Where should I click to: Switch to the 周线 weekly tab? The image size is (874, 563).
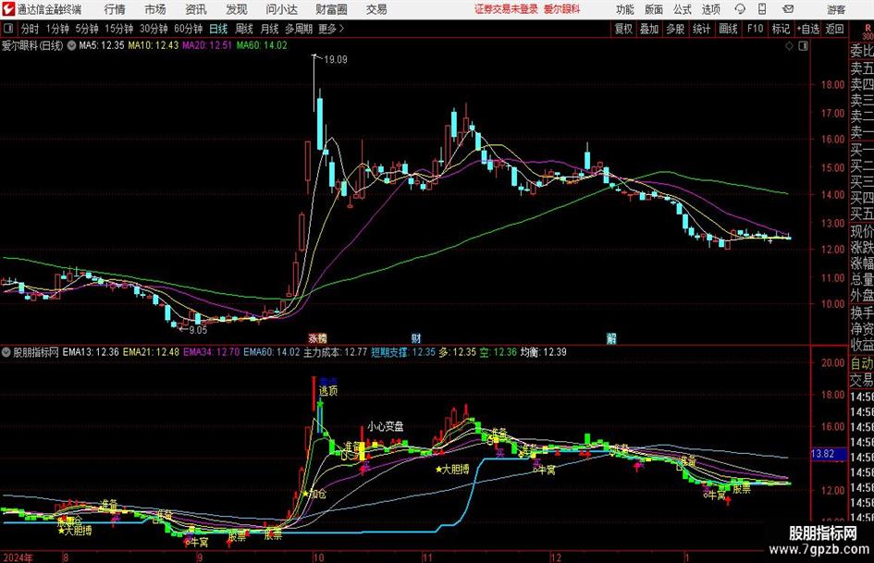click(244, 29)
